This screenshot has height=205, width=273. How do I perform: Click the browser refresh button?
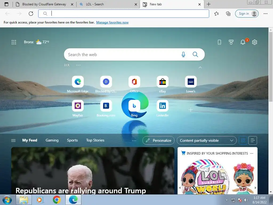pyautogui.click(x=31, y=14)
